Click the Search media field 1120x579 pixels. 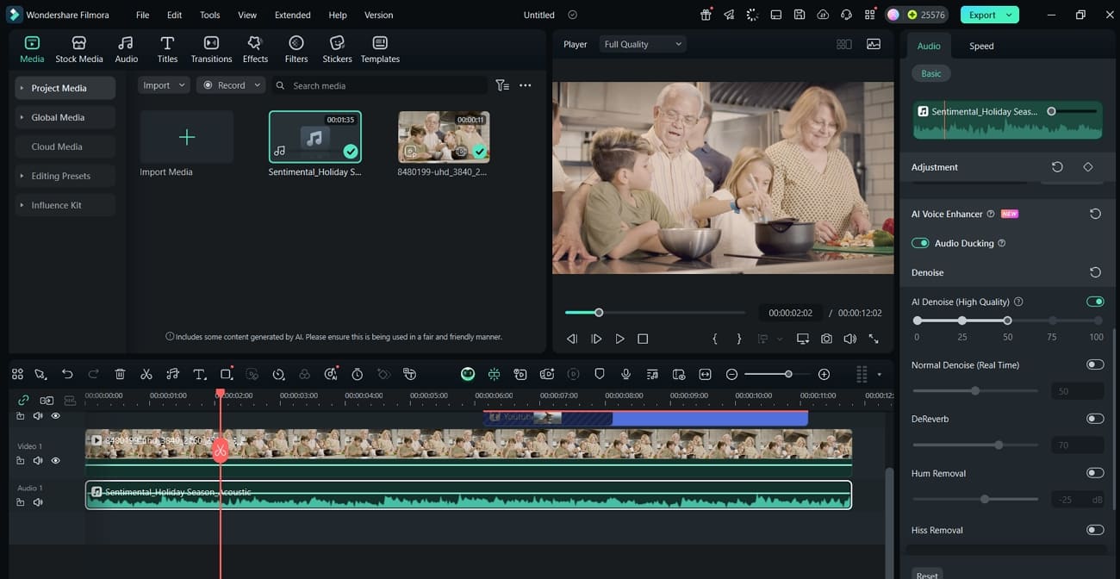click(x=380, y=85)
